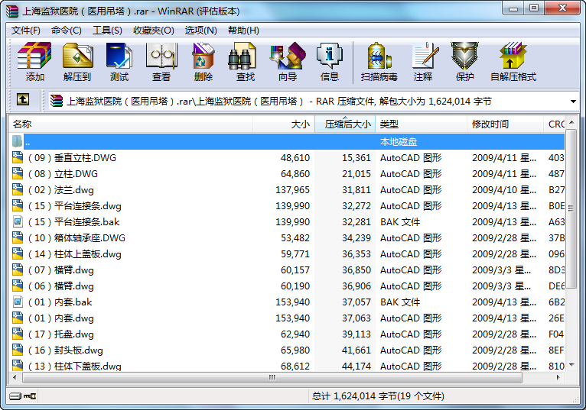Open the 工具(S) menu
Image resolution: width=586 pixels, height=410 pixels.
point(107,31)
